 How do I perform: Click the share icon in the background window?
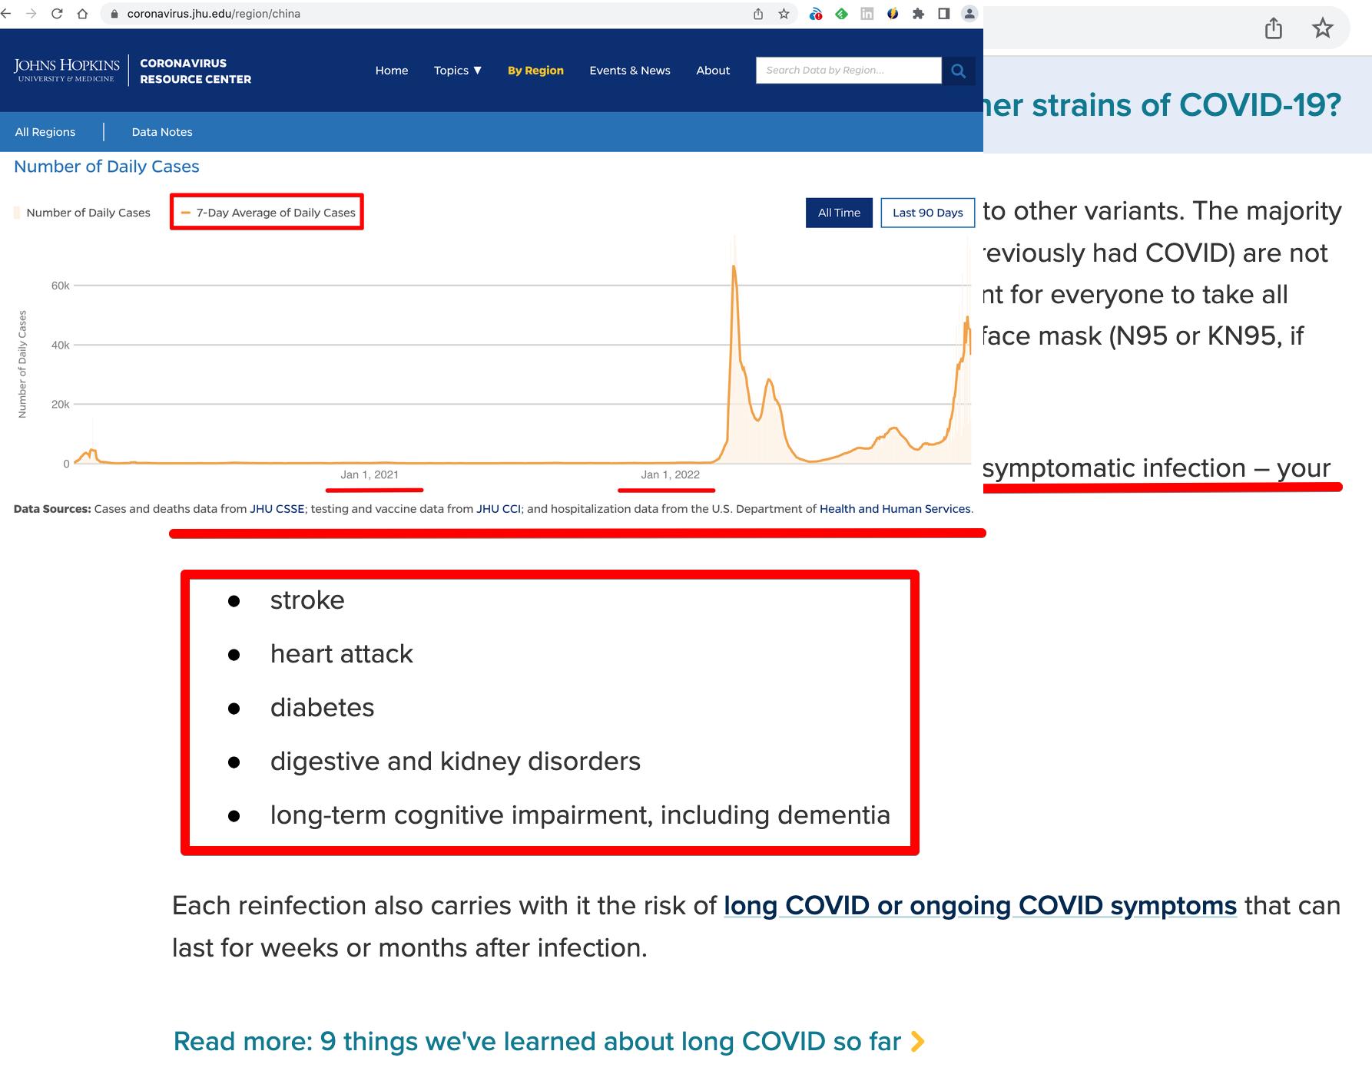click(x=1274, y=28)
